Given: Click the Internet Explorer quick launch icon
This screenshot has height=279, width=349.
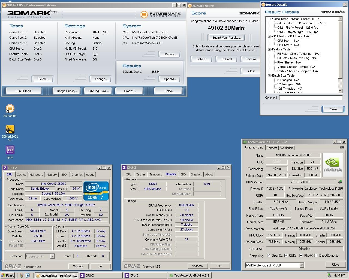Looking at the screenshot, I should click(x=28, y=275).
